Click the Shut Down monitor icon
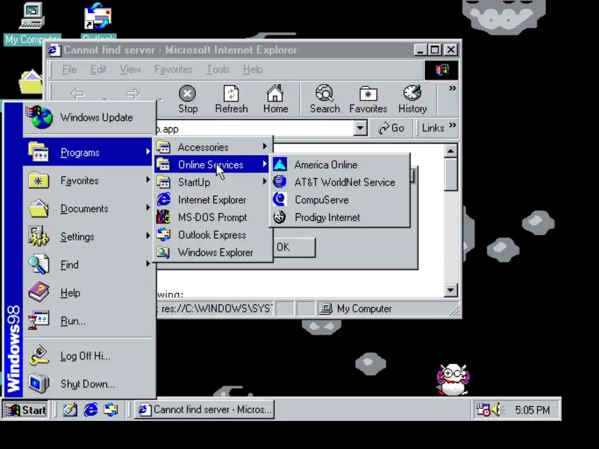The height and width of the screenshot is (449, 599). (39, 384)
